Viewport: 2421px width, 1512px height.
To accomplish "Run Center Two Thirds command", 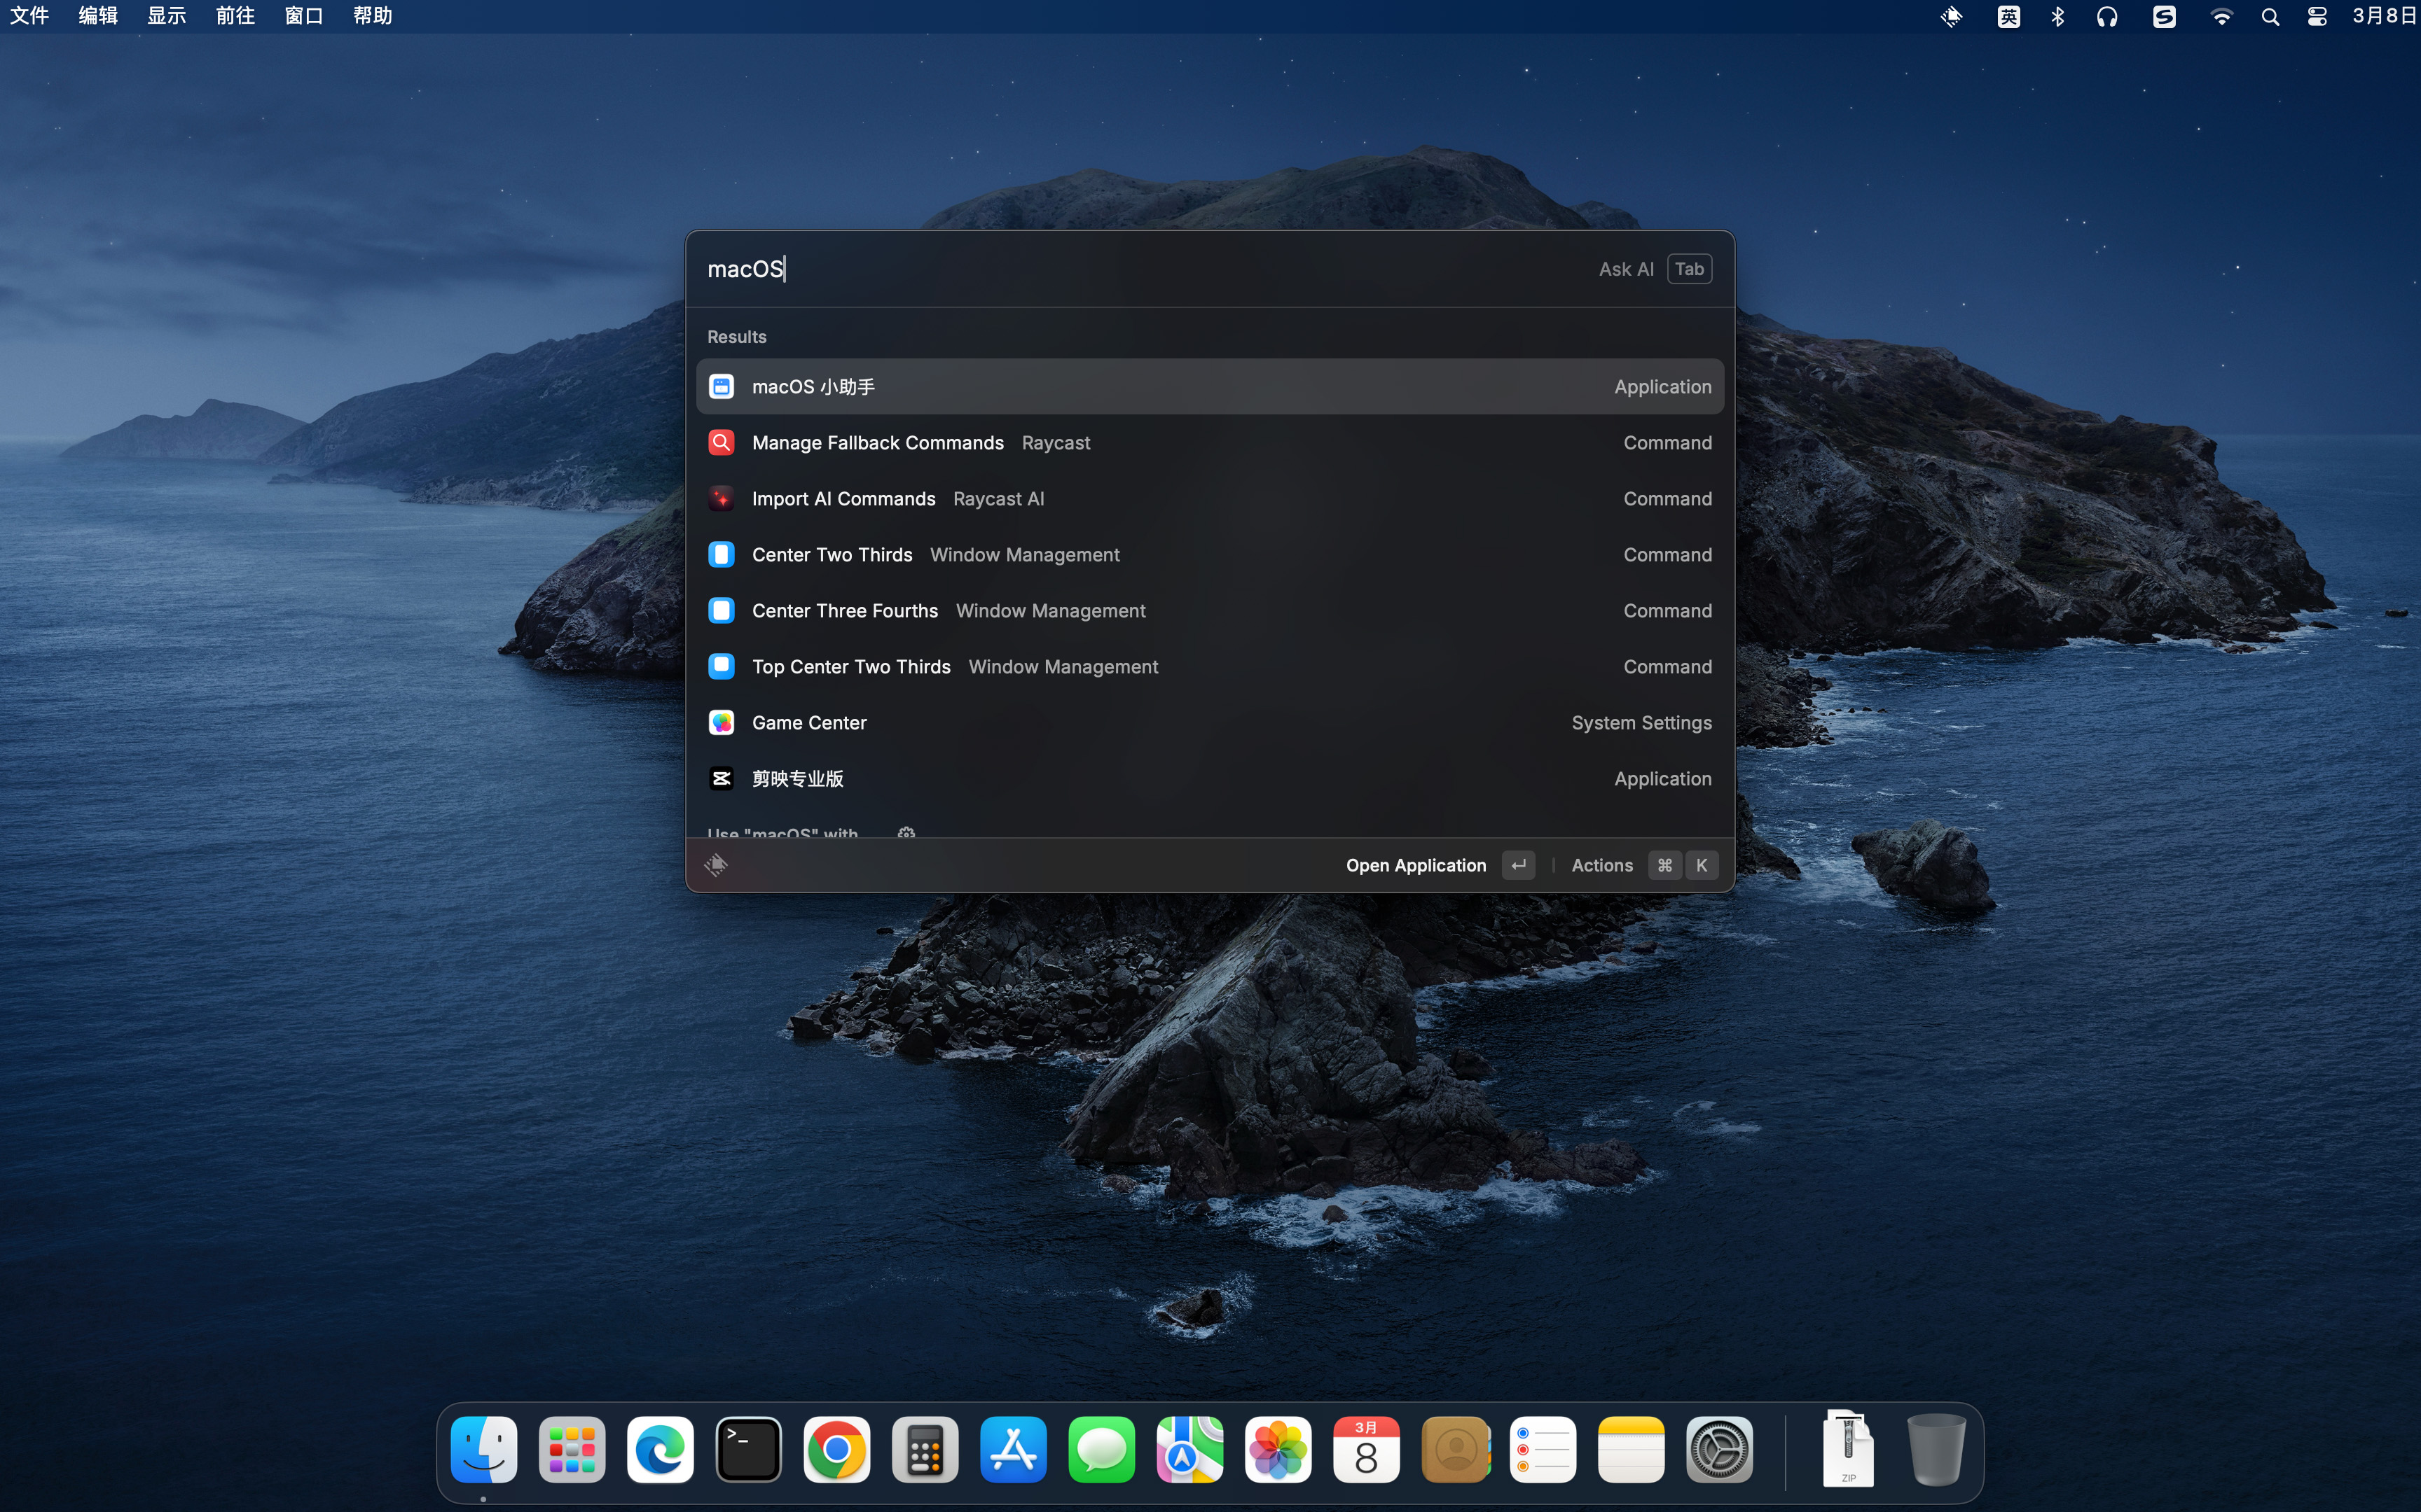I will tap(1210, 554).
